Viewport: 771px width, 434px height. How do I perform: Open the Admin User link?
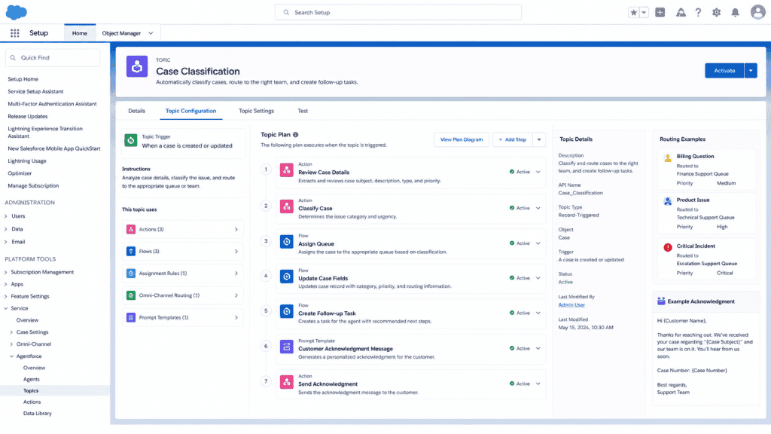click(x=571, y=305)
